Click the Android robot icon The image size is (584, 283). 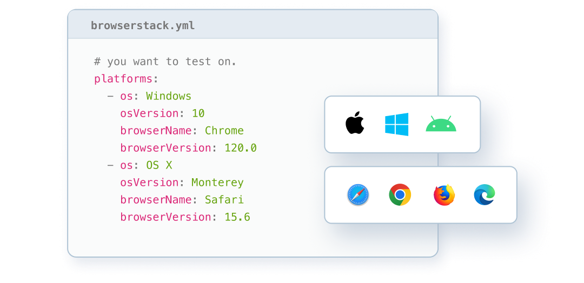point(441,124)
